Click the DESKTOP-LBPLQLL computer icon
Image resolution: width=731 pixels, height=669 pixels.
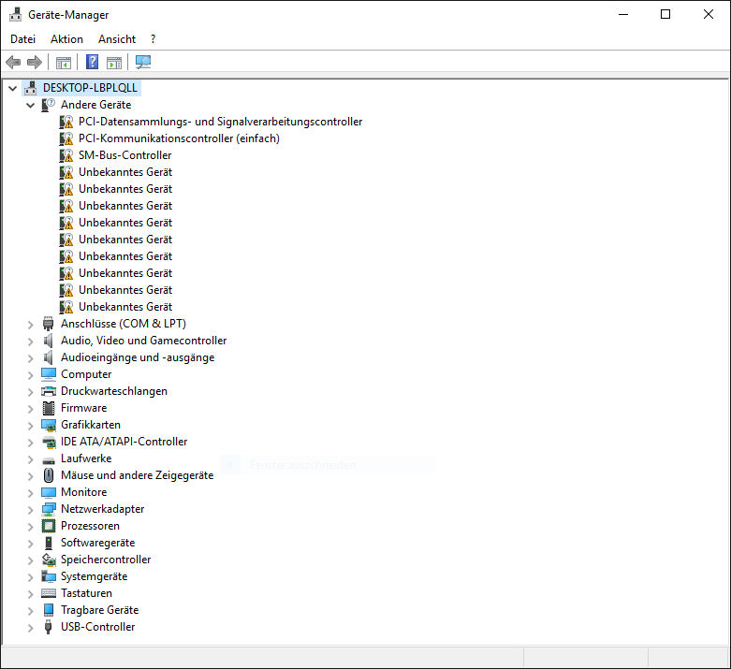click(x=31, y=88)
